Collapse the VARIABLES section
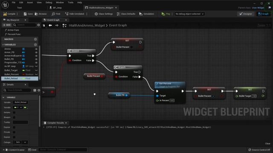Viewport: 273px width, 153px height. (3, 45)
